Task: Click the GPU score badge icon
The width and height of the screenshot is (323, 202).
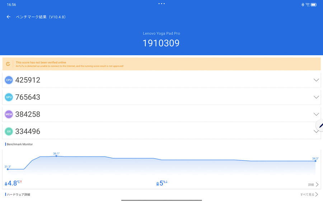Action: tap(9, 97)
